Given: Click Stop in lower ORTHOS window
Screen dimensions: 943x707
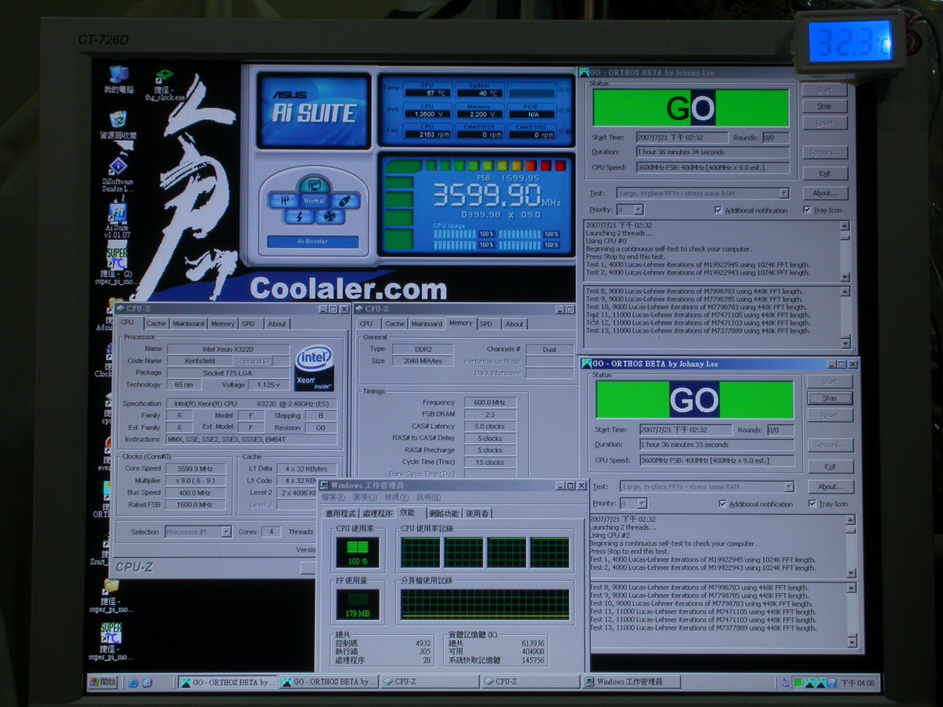Looking at the screenshot, I should 830,398.
